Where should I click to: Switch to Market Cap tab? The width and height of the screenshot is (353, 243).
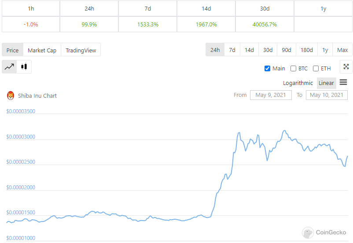42,50
